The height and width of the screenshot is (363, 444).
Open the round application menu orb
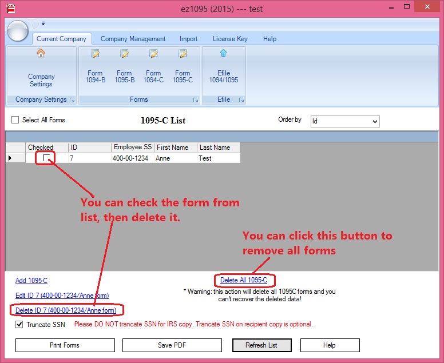[x=18, y=31]
